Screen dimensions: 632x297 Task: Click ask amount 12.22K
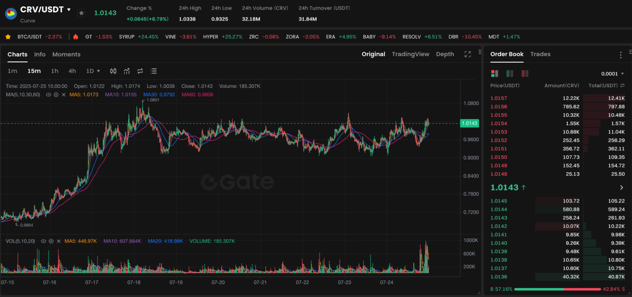pyautogui.click(x=571, y=98)
